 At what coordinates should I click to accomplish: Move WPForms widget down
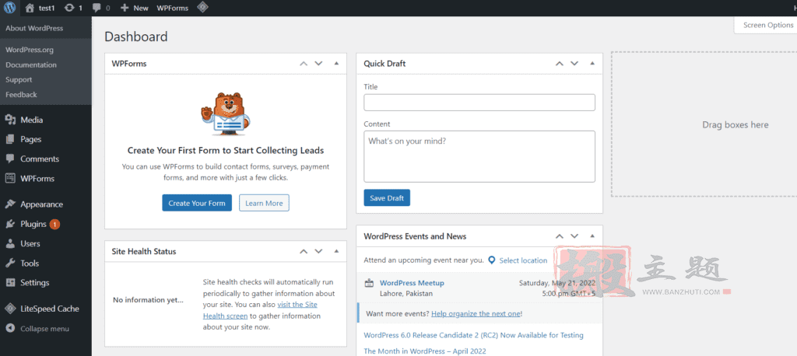318,64
